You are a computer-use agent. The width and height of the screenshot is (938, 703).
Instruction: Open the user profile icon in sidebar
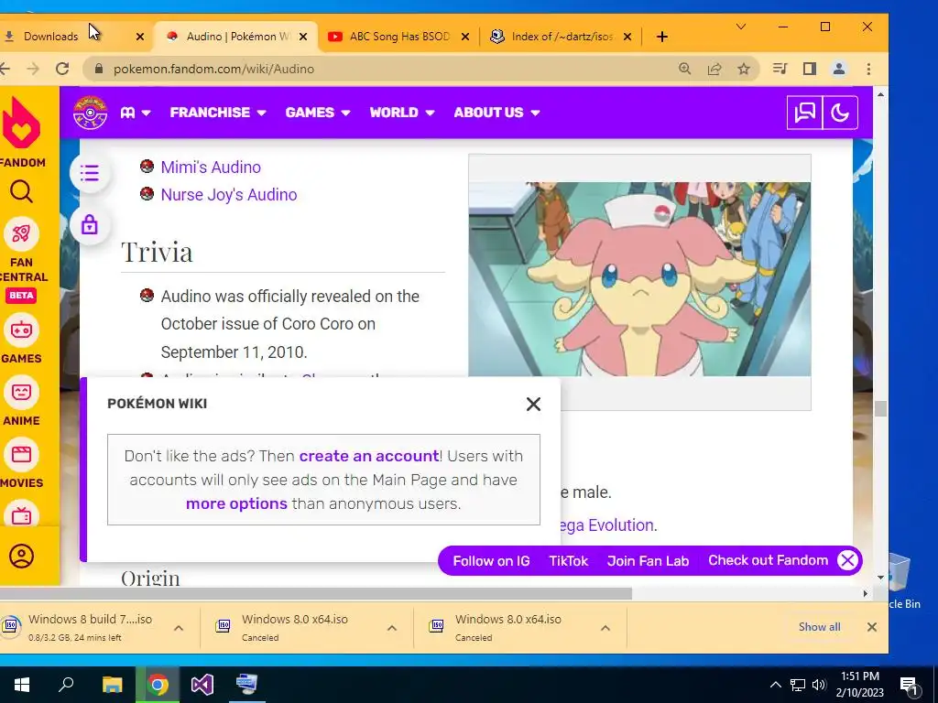coord(21,556)
